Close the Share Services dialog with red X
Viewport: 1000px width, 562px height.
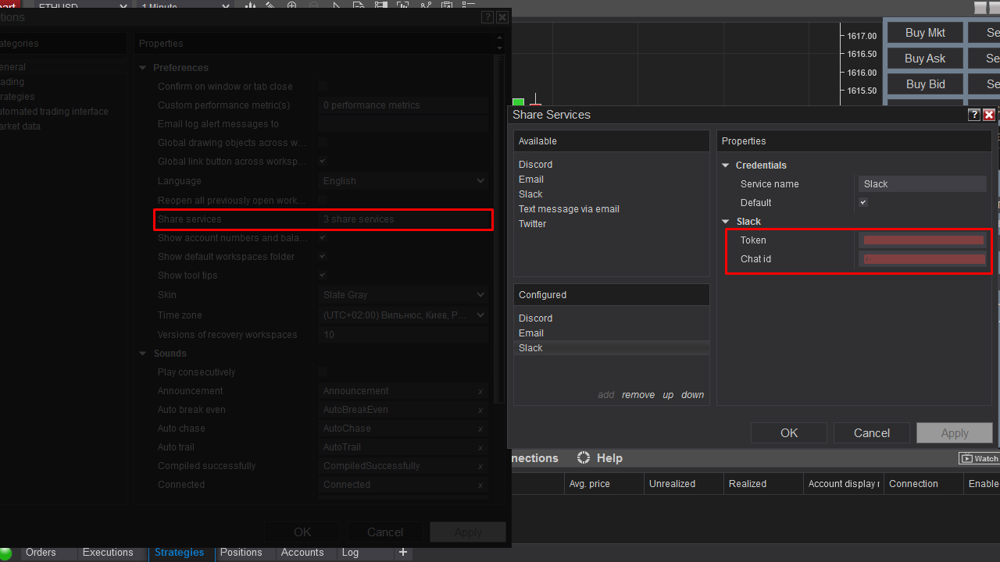pos(989,115)
